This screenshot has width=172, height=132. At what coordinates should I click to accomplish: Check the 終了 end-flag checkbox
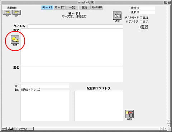[141, 22]
